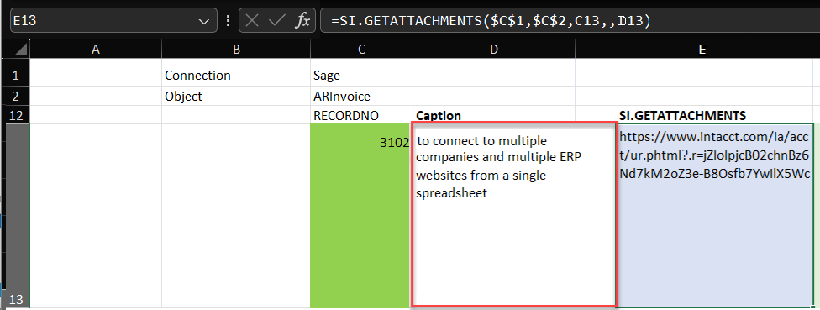Click the green cell containing 3102
820x310 pixels.
(x=361, y=216)
